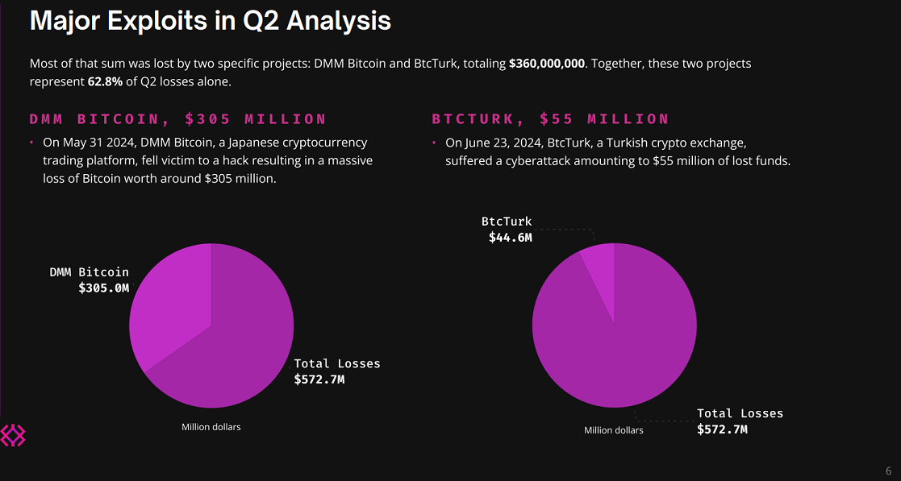The height and width of the screenshot is (481, 901).
Task: Click "Million dollars" caption under the left pie
Action: [x=211, y=427]
